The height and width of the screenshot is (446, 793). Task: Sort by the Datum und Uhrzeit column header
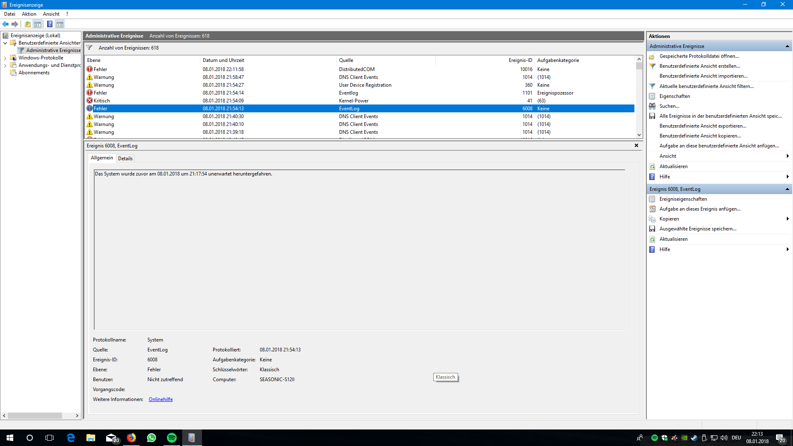tap(223, 60)
